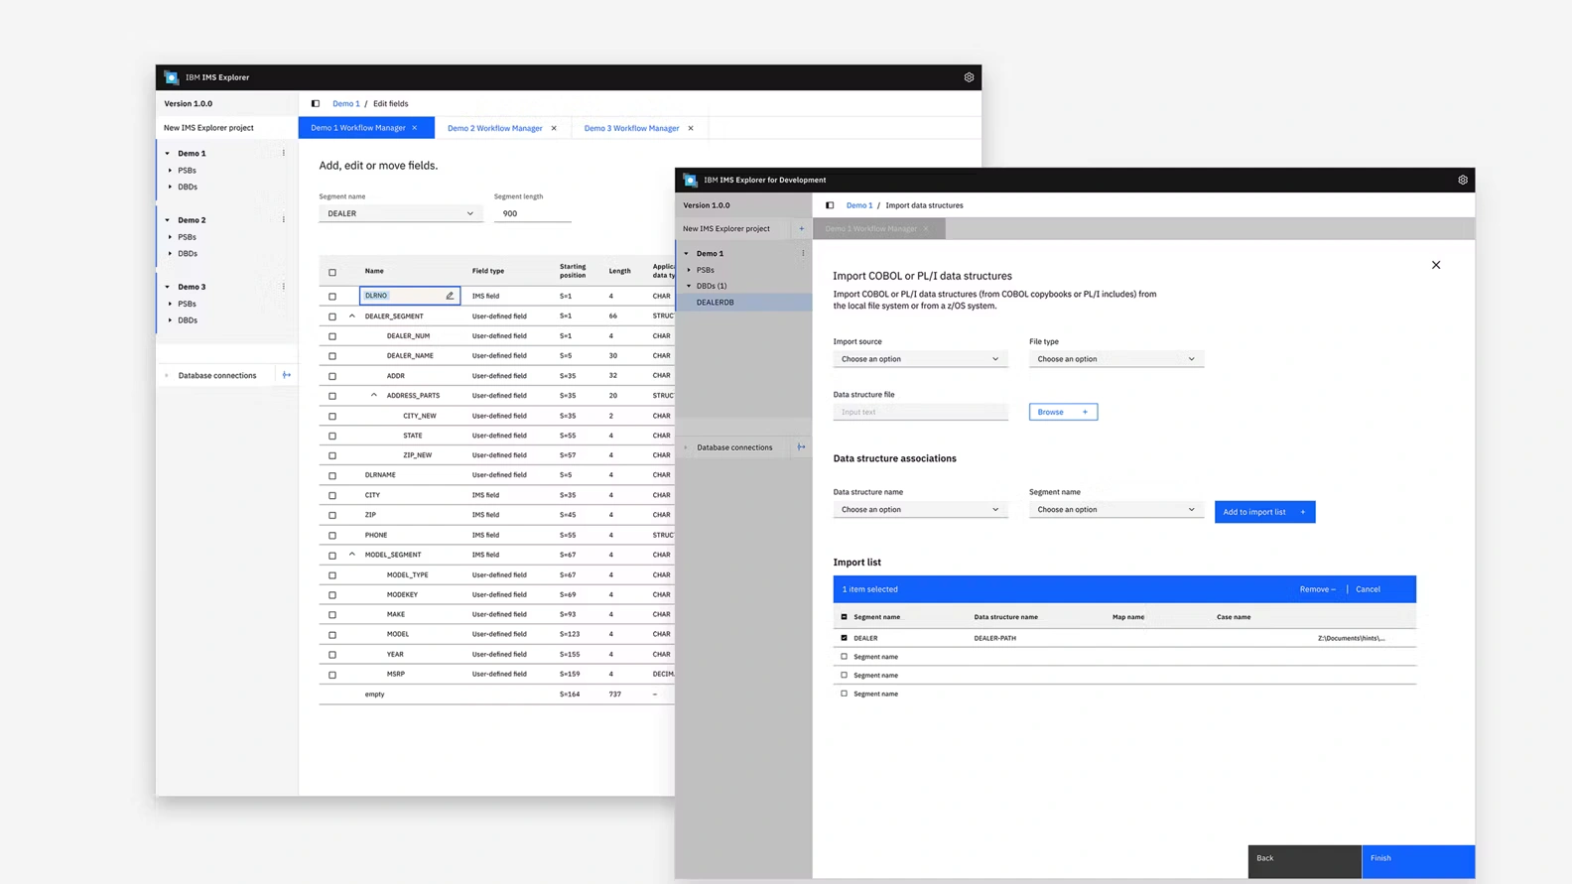Open the Import source dropdown

point(920,359)
